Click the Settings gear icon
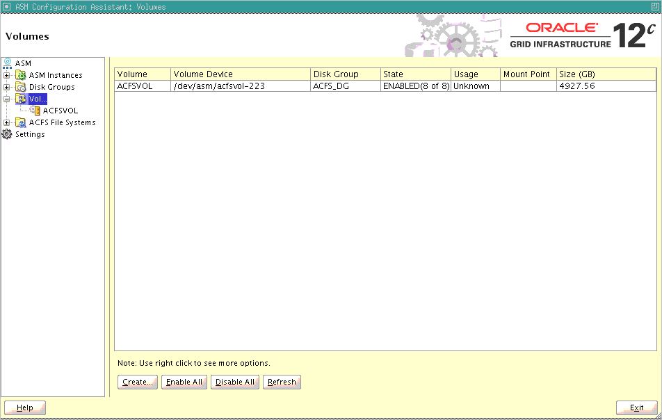Screen dimensions: 662x420 pos(7,134)
